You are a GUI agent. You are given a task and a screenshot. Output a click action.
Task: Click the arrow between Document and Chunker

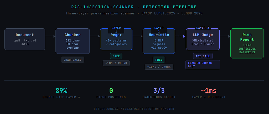click(50, 36)
